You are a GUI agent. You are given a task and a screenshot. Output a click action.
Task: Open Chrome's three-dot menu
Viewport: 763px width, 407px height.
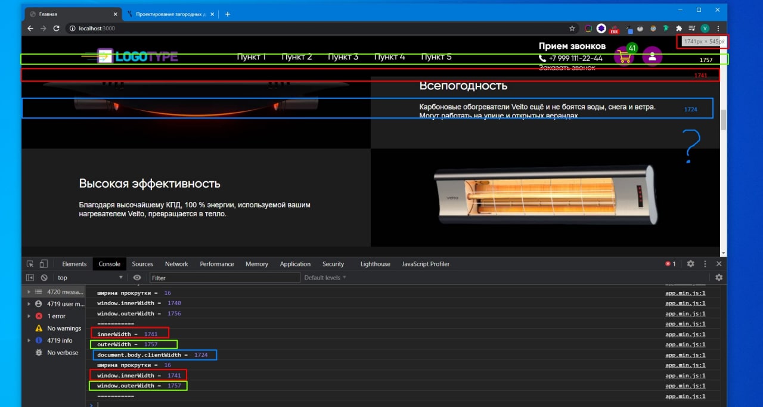[x=718, y=28]
